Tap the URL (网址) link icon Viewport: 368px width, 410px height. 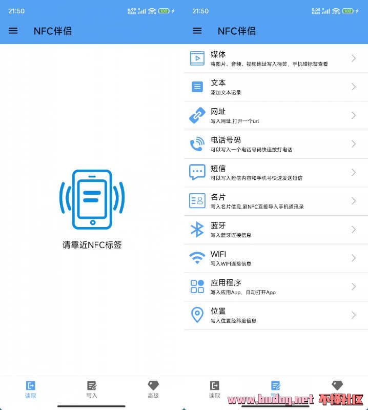pyautogui.click(x=197, y=115)
